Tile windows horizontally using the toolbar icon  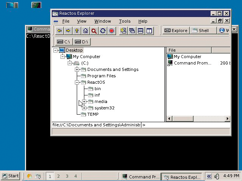[x=140, y=31]
